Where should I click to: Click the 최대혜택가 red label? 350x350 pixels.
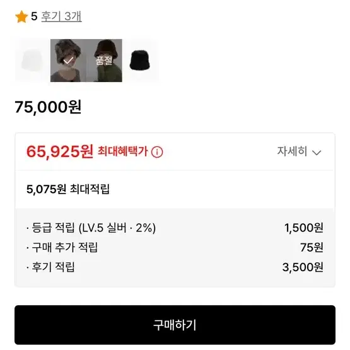(123, 151)
